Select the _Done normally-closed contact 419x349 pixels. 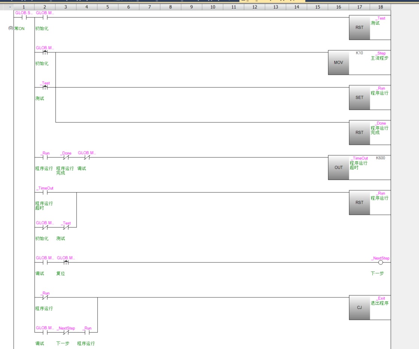coord(66,157)
